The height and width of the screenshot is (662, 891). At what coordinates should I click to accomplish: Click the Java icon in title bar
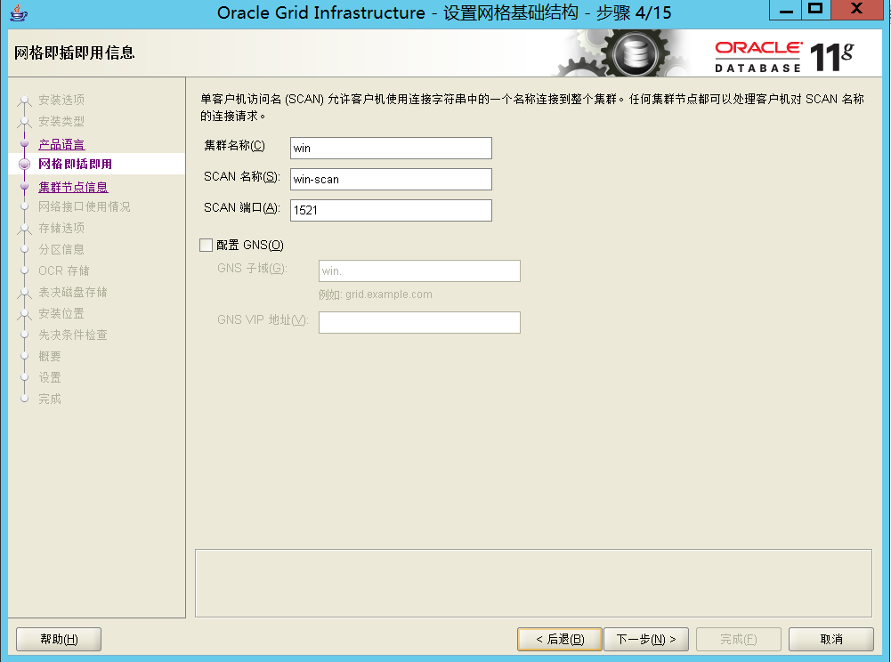19,12
